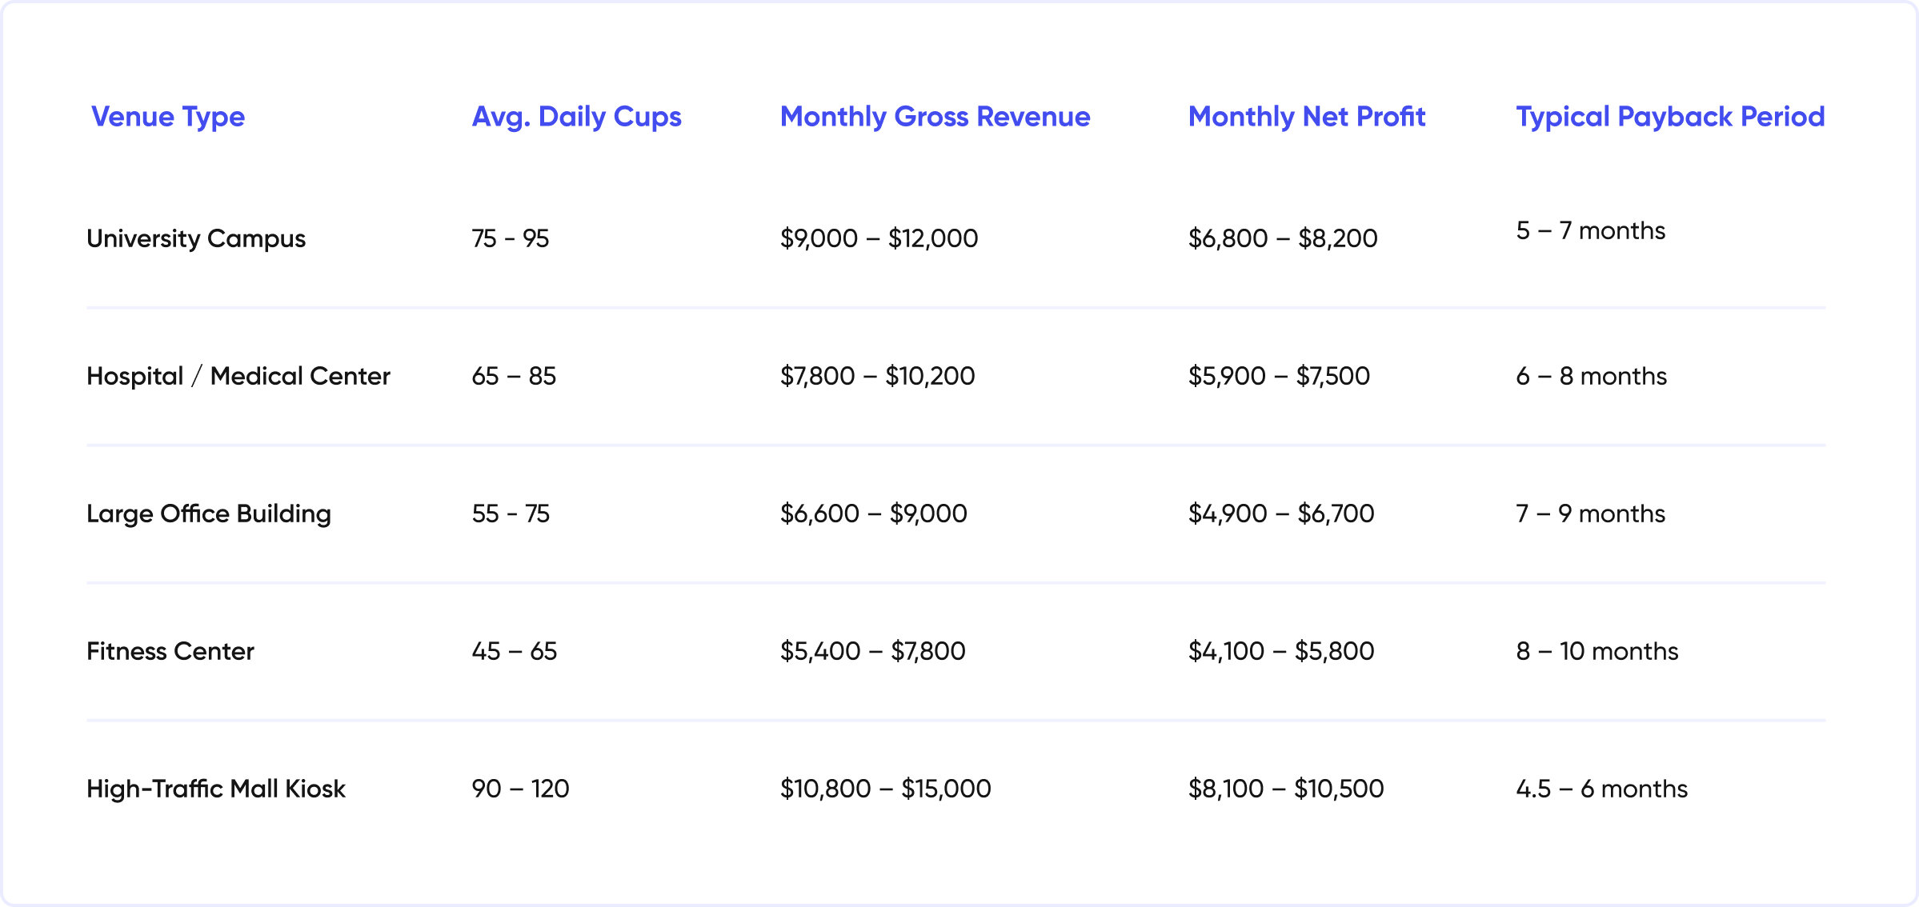Select the Avg. Daily Cups header

(x=576, y=117)
